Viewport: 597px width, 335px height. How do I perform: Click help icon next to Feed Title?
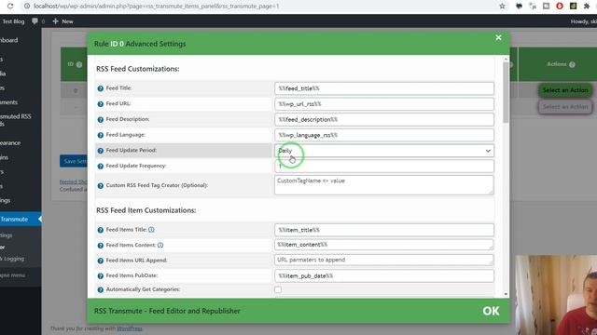coord(101,88)
